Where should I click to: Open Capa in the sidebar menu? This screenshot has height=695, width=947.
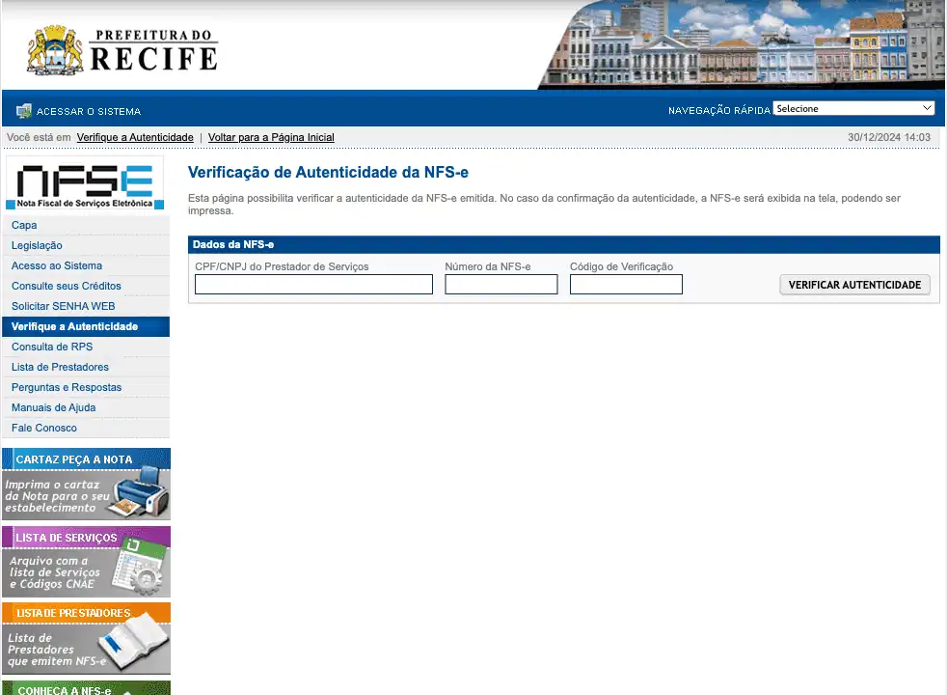(x=24, y=225)
